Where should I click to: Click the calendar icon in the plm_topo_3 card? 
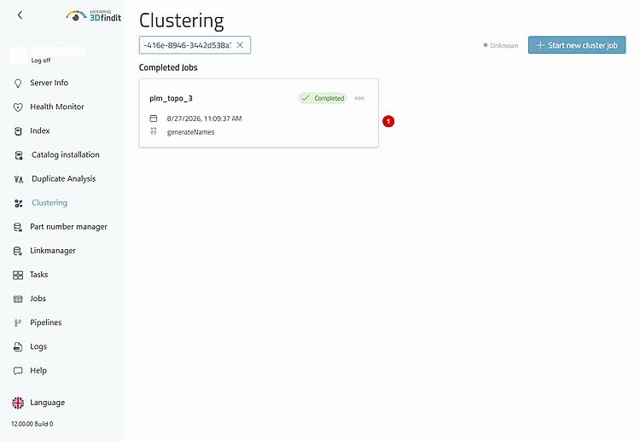(x=154, y=119)
